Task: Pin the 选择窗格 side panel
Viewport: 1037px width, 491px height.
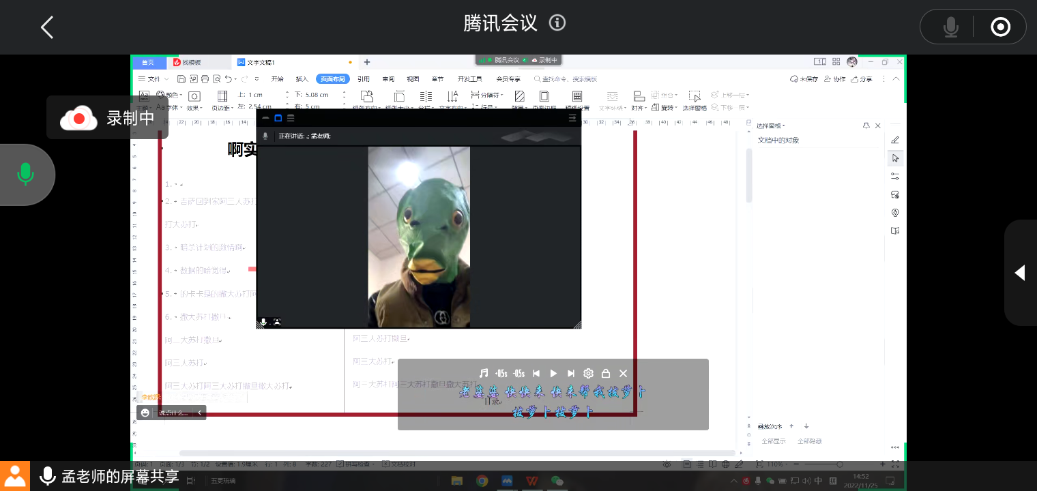Action: [x=866, y=125]
